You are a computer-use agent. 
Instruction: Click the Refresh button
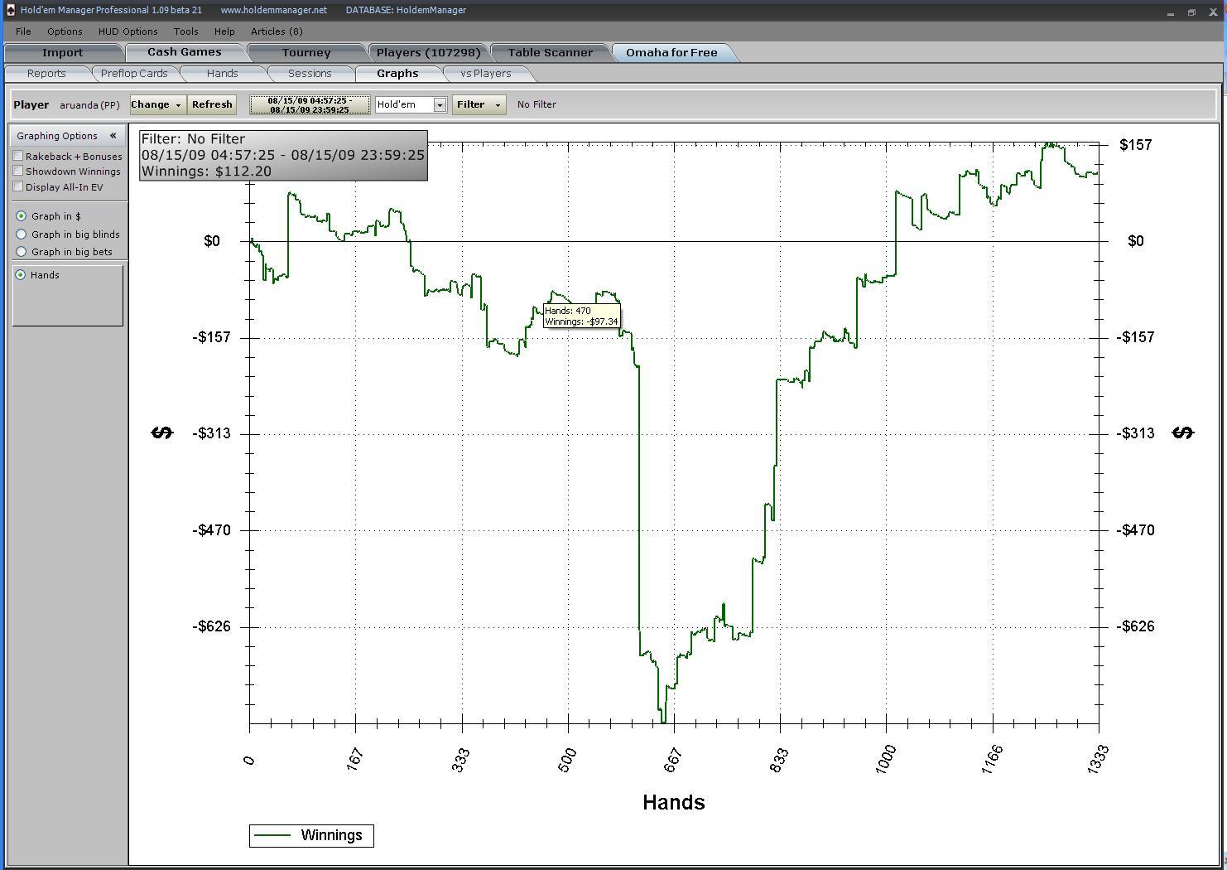[x=212, y=104]
